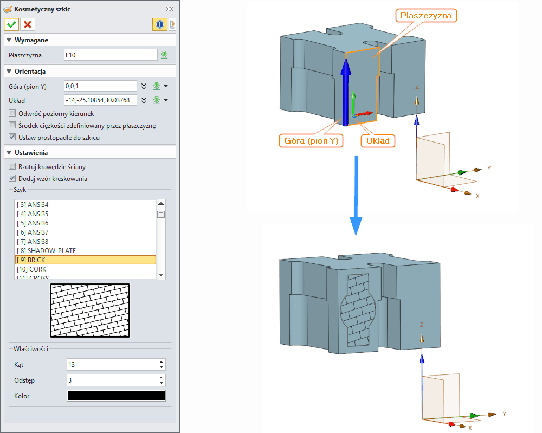Image resolution: width=542 pixels, height=433 pixels.
Task: Increase Kąt value with the stepper
Action: click(x=162, y=362)
